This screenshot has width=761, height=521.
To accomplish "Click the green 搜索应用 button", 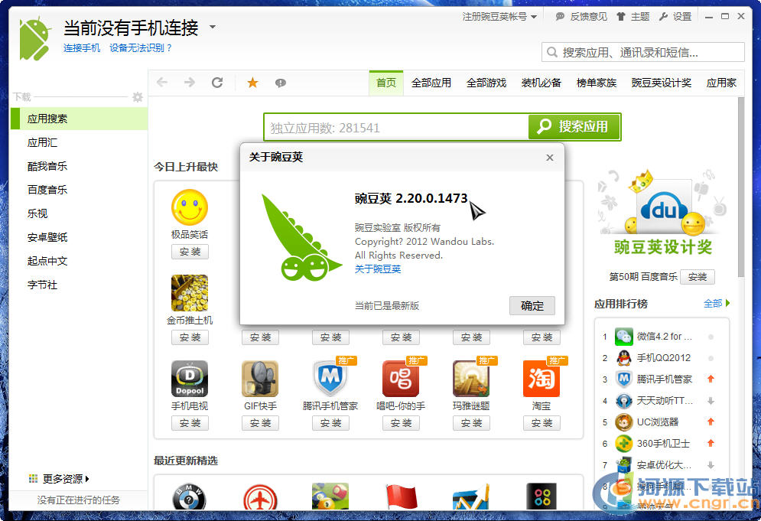I will 574,127.
